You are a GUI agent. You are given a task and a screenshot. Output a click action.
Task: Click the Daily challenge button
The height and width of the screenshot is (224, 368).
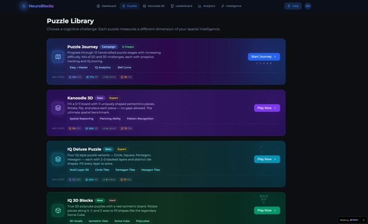293,6
